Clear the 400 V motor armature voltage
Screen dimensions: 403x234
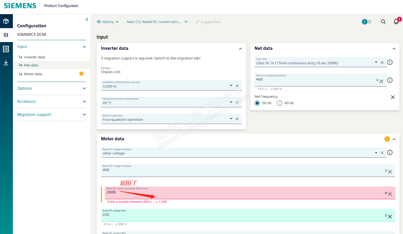390,172
